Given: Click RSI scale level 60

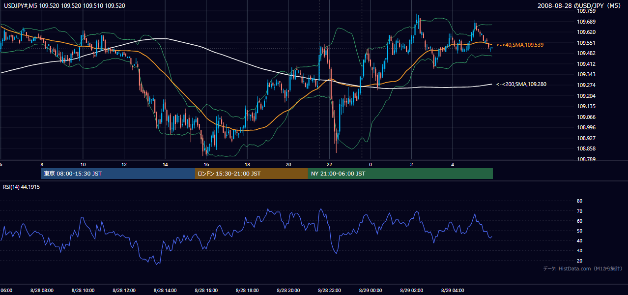Looking at the screenshot, I should (579, 221).
